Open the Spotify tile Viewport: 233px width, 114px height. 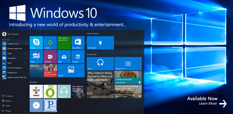click(50, 43)
